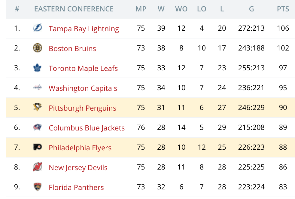Click the Florida Panthers logo icon

(x=38, y=187)
